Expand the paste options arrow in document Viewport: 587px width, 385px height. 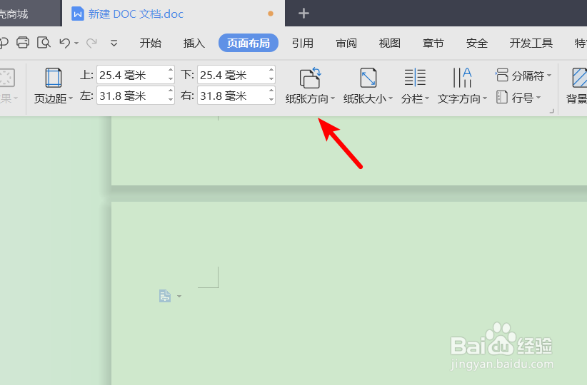pos(179,296)
